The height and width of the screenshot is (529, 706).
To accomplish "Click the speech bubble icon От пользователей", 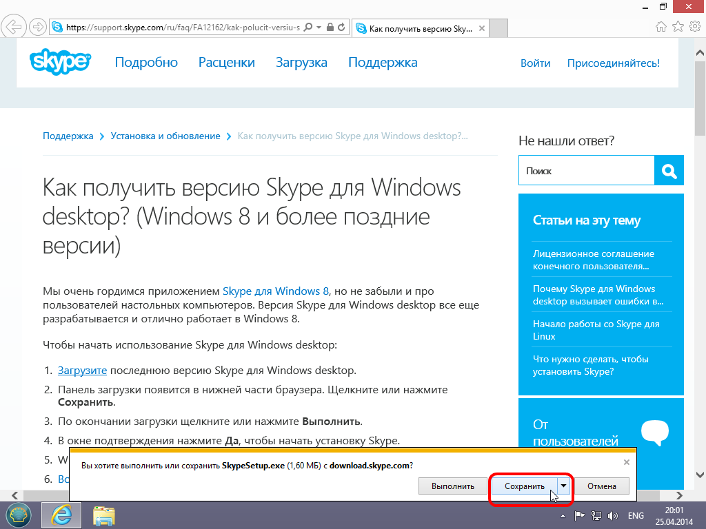I will 655,433.
